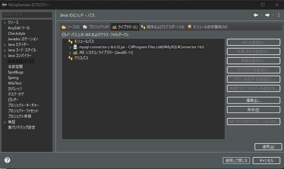Click the 外部 JAR の追加(X)... button
Viewport: 284px width, 169px height.
point(253,52)
